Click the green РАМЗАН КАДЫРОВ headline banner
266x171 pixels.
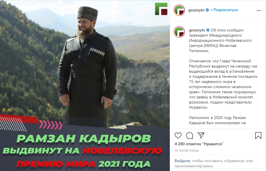coord(84,138)
